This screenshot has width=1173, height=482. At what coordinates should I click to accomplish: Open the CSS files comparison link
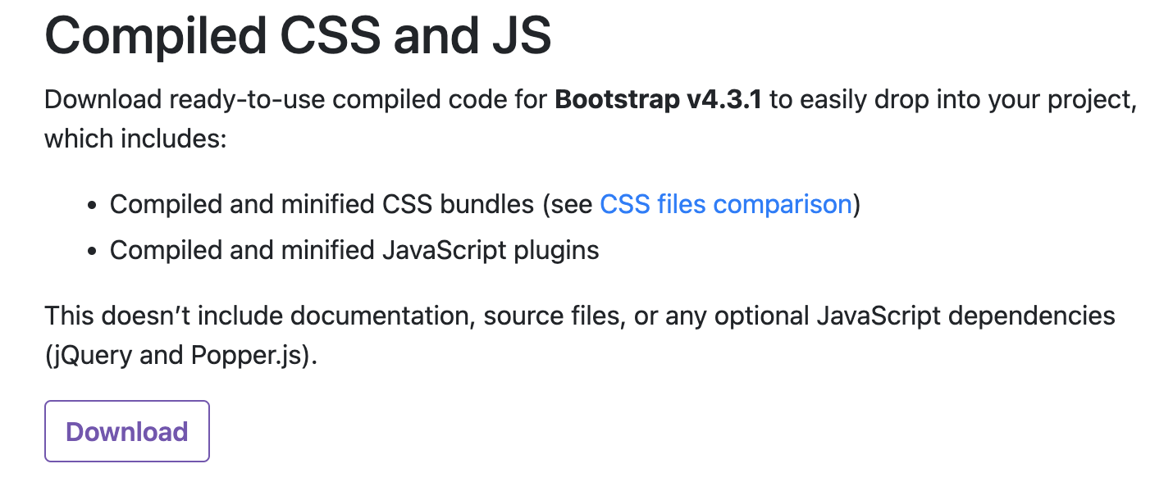coord(726,203)
